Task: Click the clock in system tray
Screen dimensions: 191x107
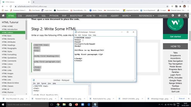Action: (x=185, y=104)
